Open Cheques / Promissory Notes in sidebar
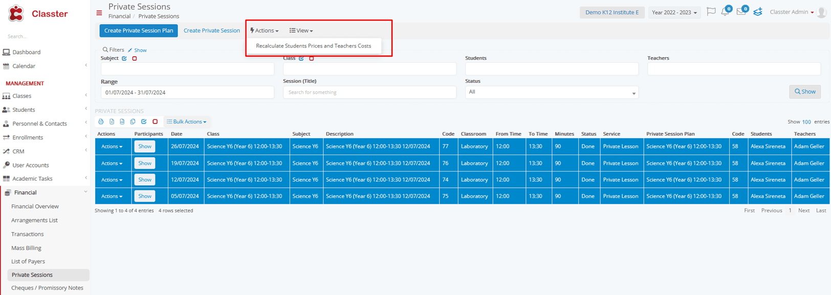This screenshot has width=831, height=295. point(47,288)
